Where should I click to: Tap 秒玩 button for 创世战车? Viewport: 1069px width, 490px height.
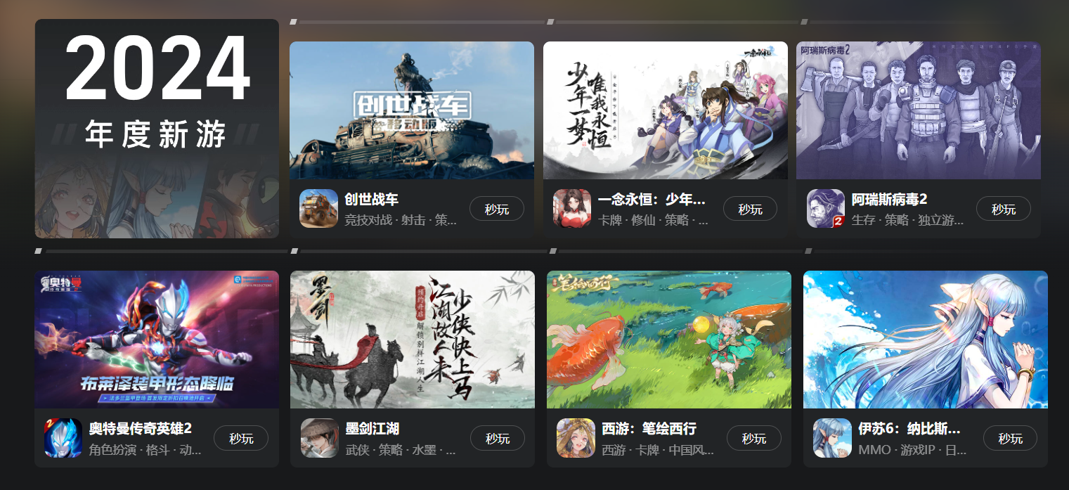(497, 209)
